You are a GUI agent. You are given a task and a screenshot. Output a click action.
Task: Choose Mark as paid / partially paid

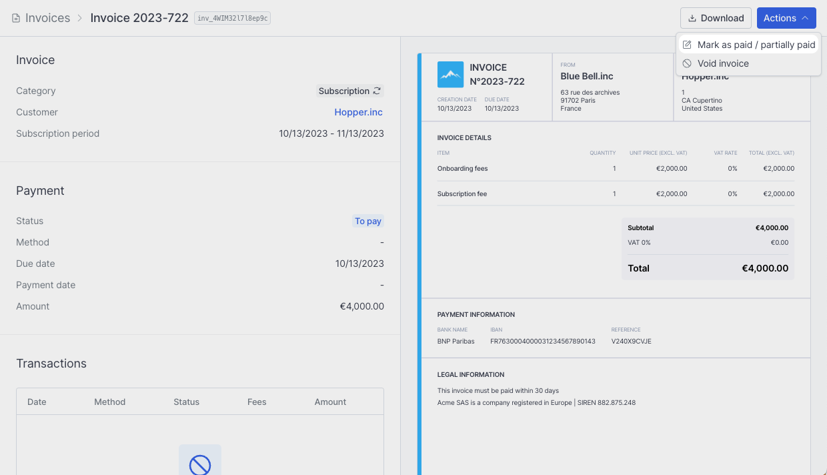coord(748,45)
